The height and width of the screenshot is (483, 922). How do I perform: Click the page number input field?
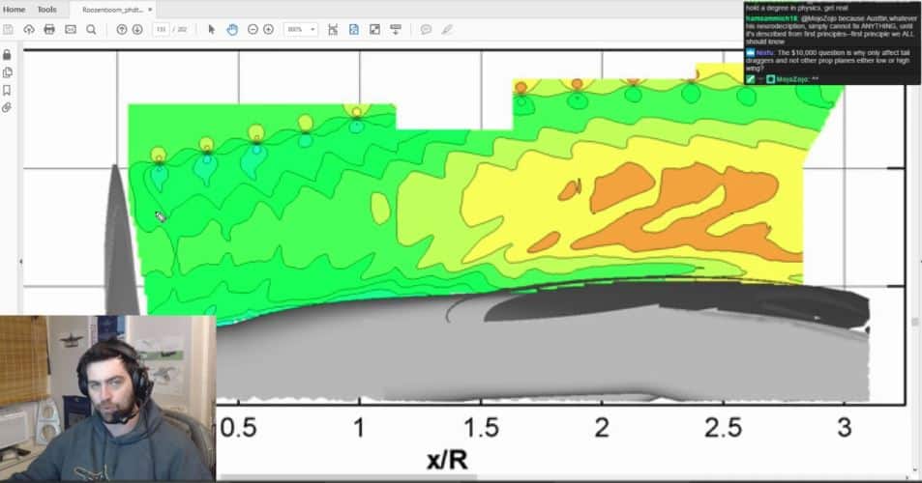[x=161, y=29]
